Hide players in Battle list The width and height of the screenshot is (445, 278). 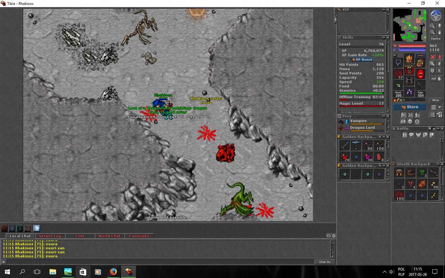[x=404, y=135]
